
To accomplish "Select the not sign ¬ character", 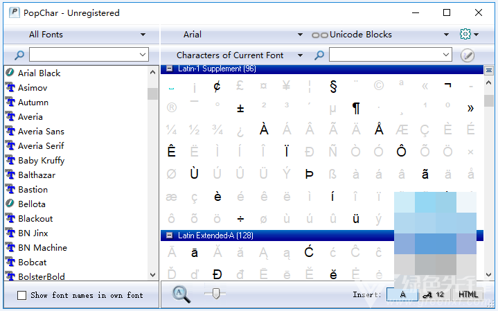I will coord(447,85).
